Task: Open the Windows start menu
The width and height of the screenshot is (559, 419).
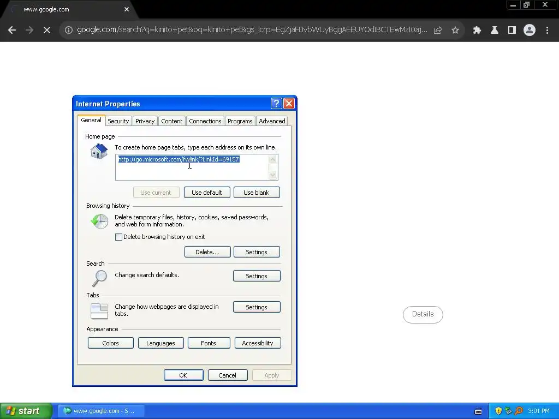Action: 26,411
